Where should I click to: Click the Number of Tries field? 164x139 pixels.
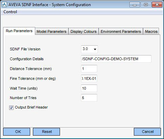89,98
